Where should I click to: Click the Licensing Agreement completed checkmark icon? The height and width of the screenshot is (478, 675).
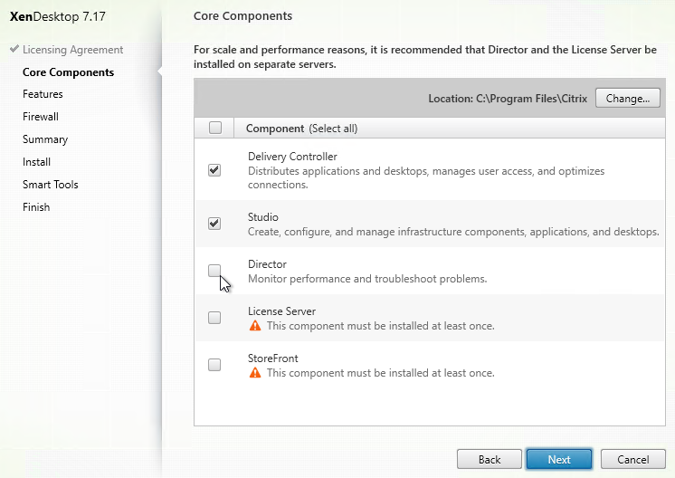click(14, 49)
